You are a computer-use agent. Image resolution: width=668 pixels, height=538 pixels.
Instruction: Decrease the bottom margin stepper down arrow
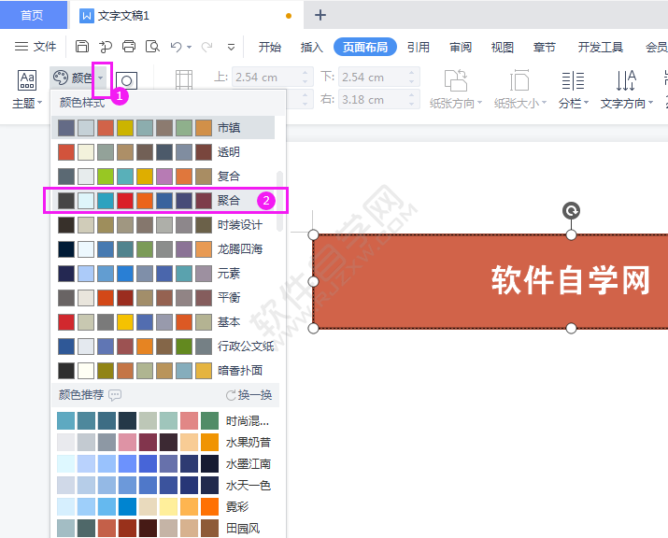pyautogui.click(x=411, y=82)
